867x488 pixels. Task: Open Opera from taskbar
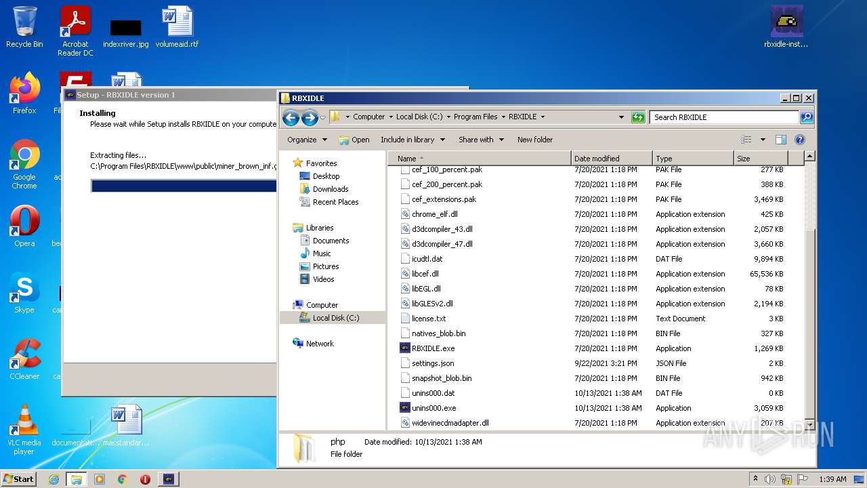pos(145,479)
